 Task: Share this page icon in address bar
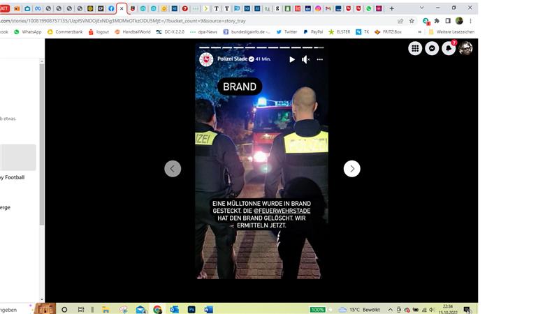click(x=400, y=21)
